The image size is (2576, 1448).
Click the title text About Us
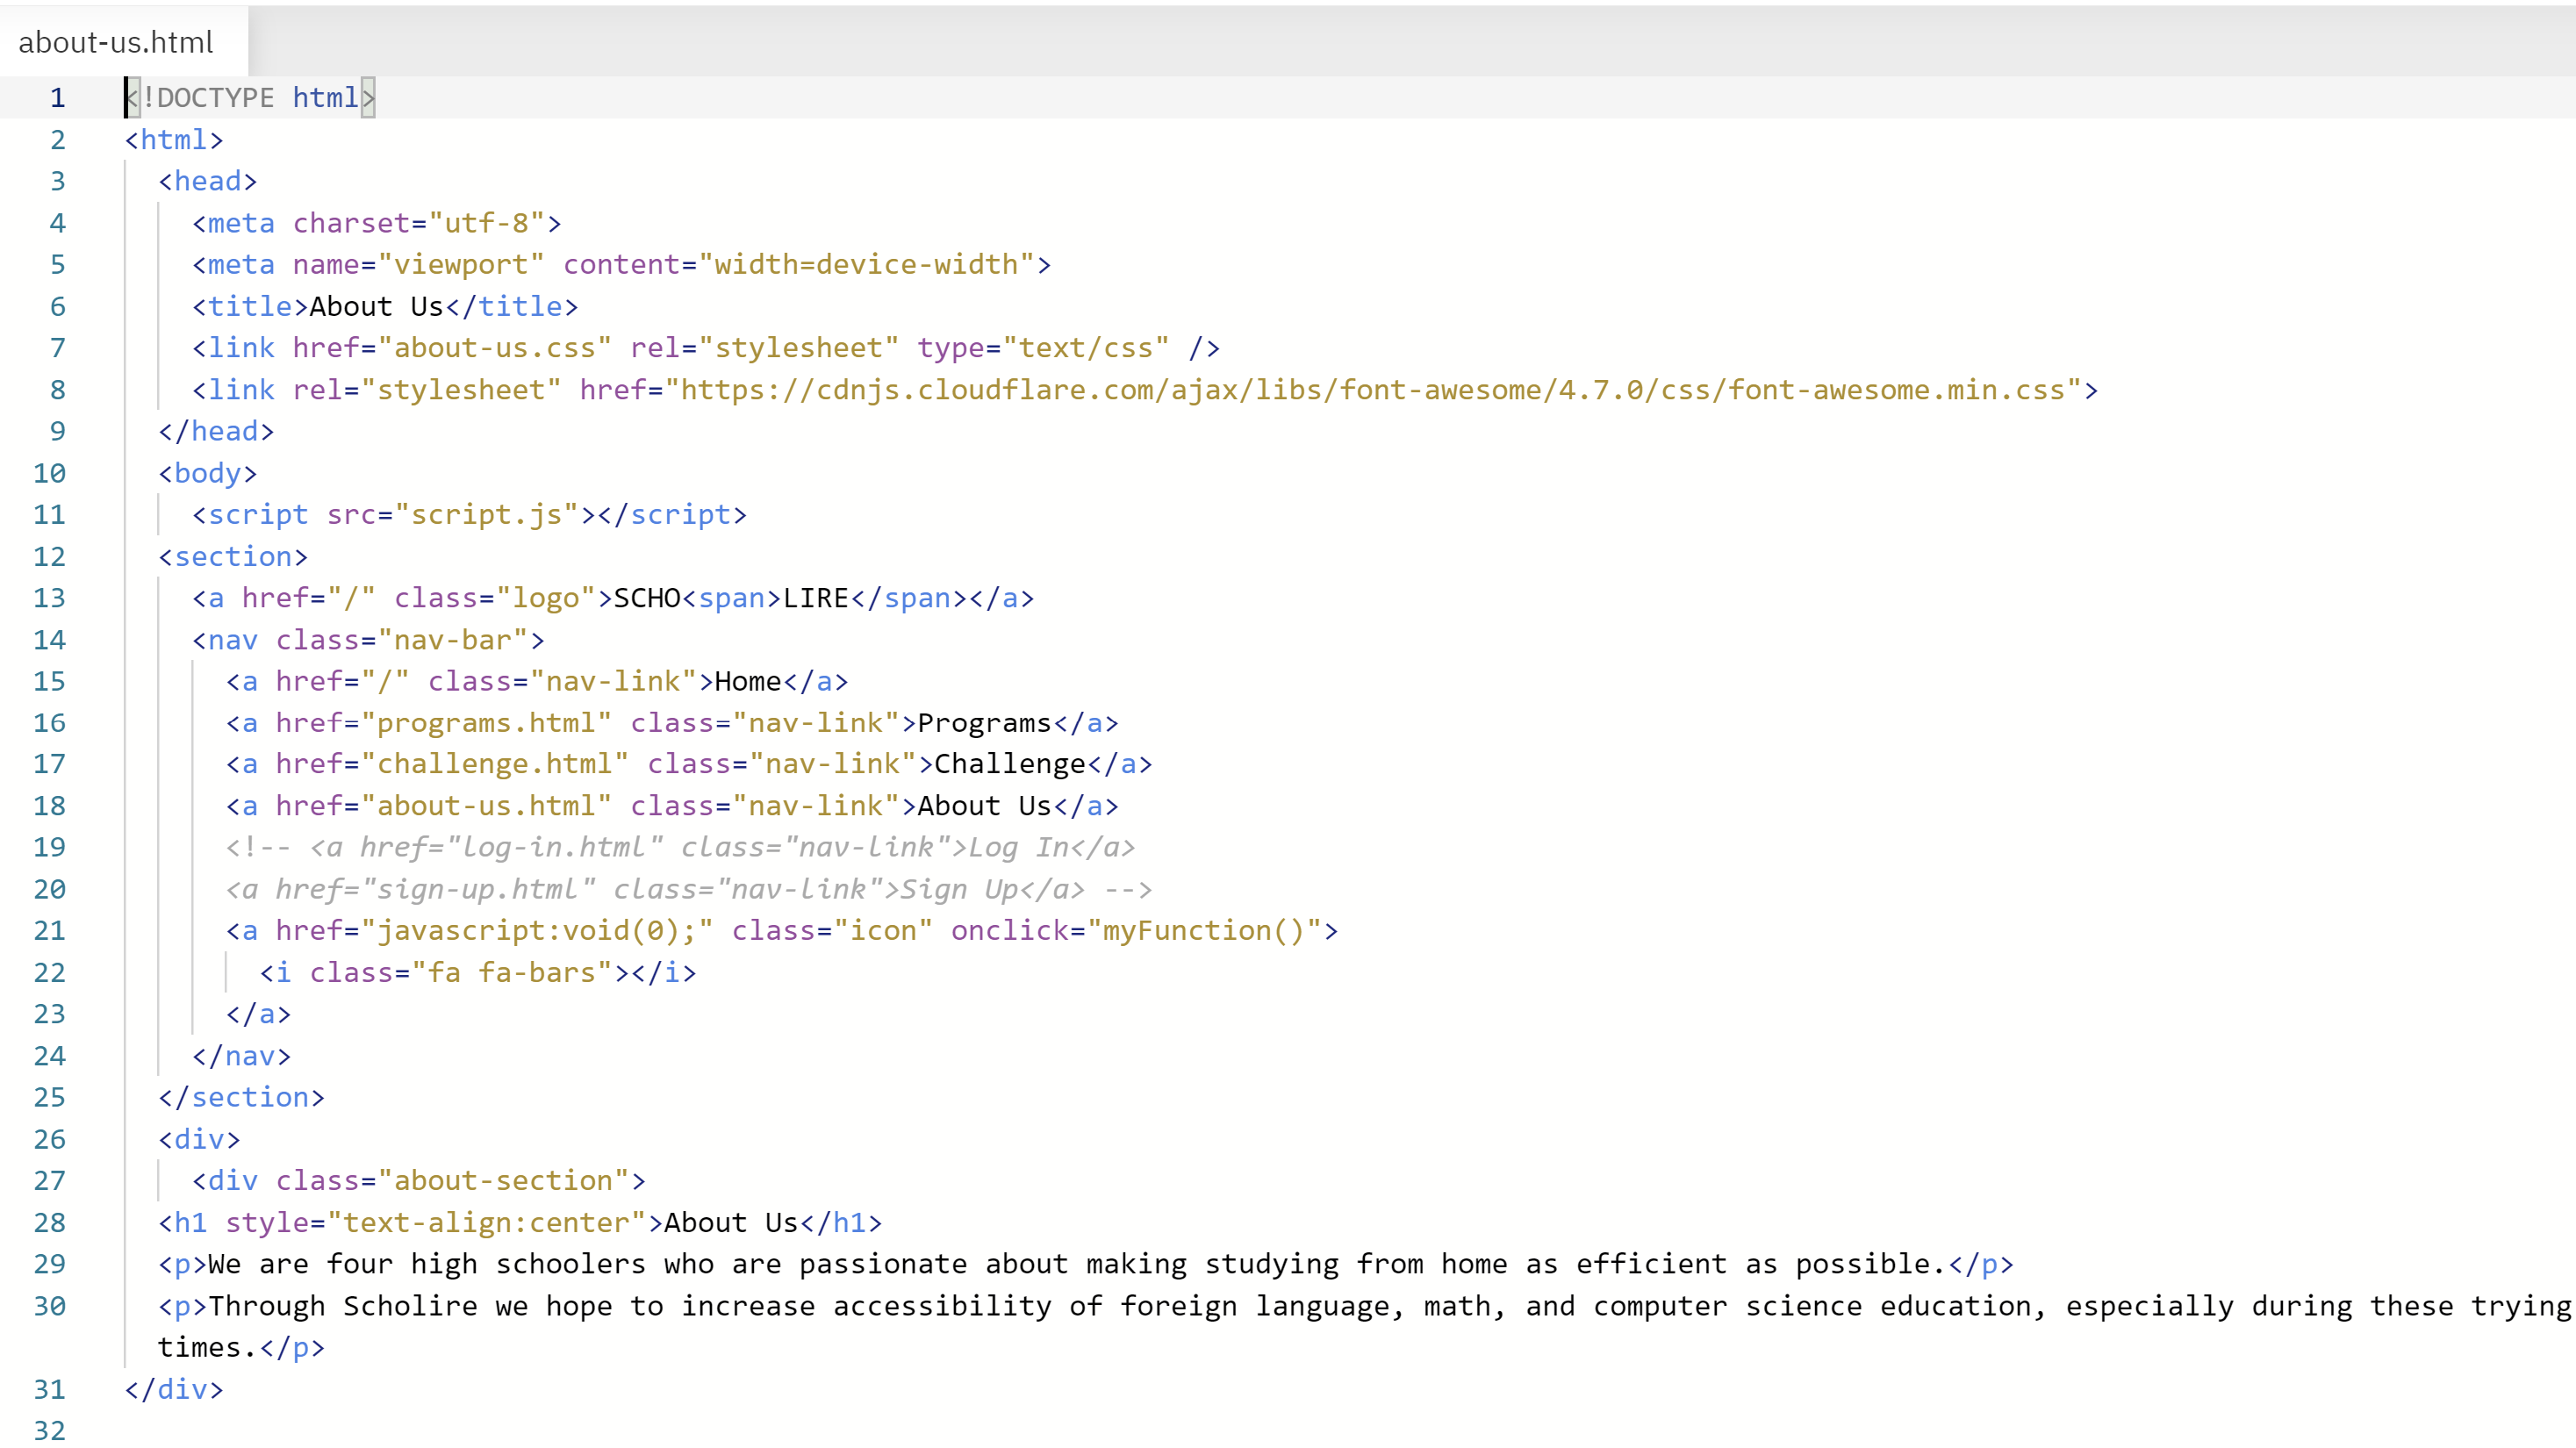[x=376, y=307]
